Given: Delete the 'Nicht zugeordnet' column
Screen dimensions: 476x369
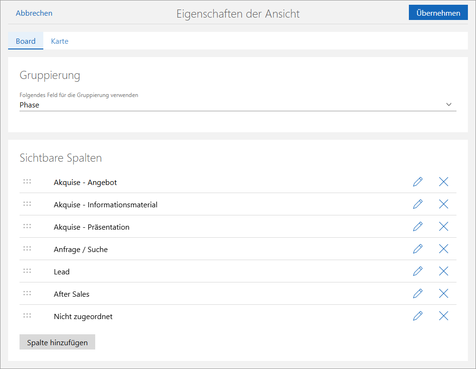Looking at the screenshot, I should point(444,316).
